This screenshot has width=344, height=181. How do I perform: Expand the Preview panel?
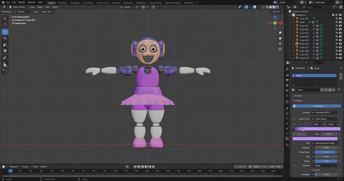tap(299, 96)
